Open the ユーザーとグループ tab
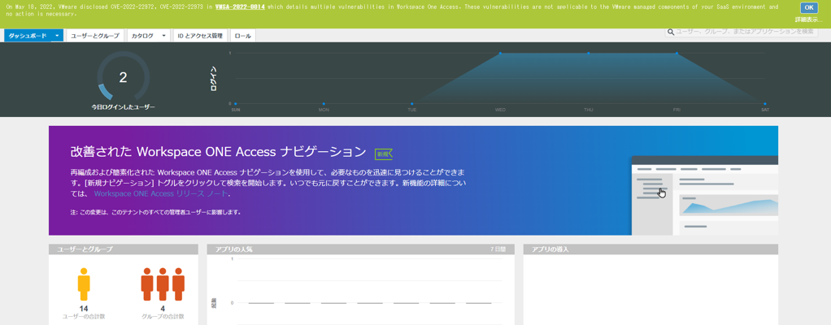831x325 pixels. [x=94, y=36]
